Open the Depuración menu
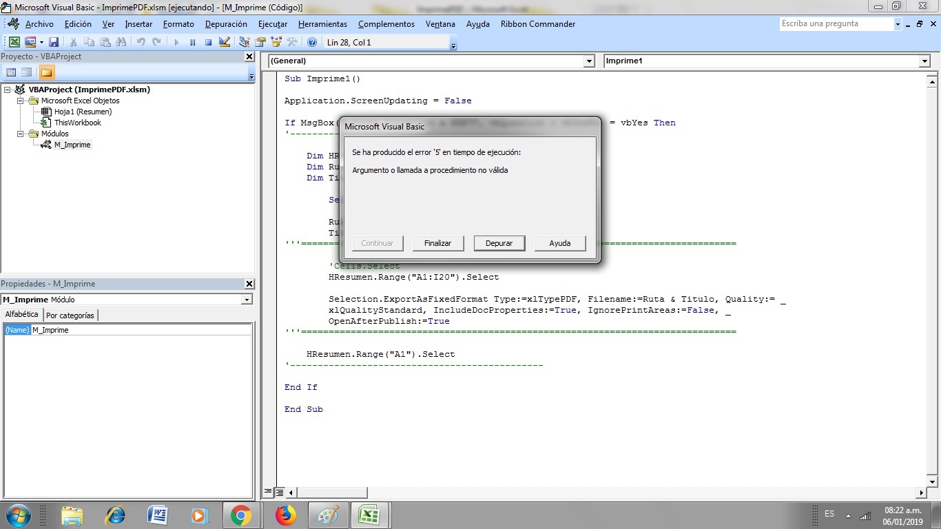The width and height of the screenshot is (941, 529). 226,24
